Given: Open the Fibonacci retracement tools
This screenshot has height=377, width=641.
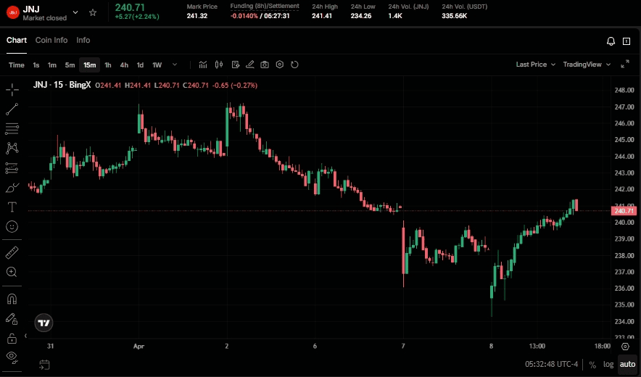Looking at the screenshot, I should (x=12, y=129).
